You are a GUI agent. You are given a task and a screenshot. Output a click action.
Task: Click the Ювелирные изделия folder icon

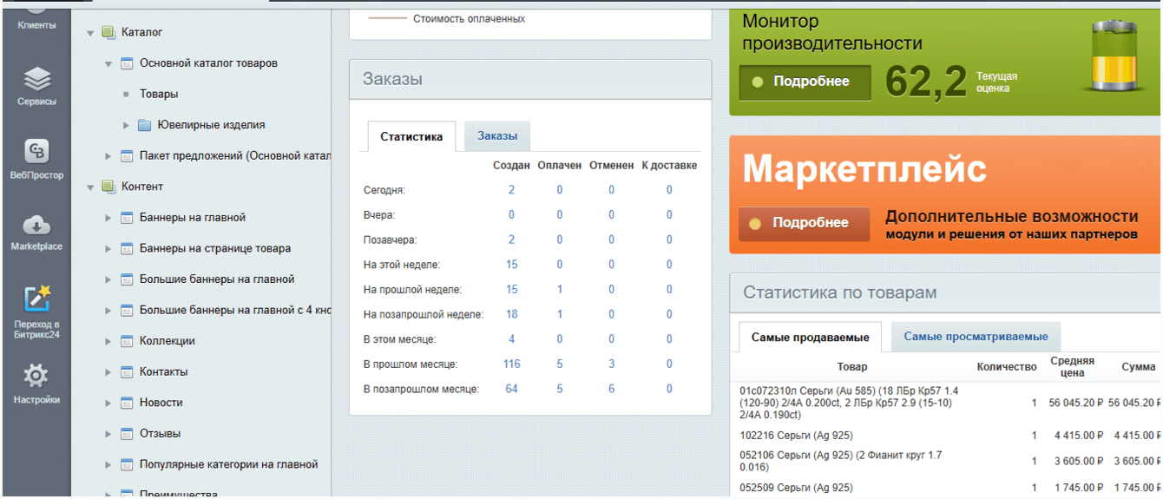coord(144,125)
